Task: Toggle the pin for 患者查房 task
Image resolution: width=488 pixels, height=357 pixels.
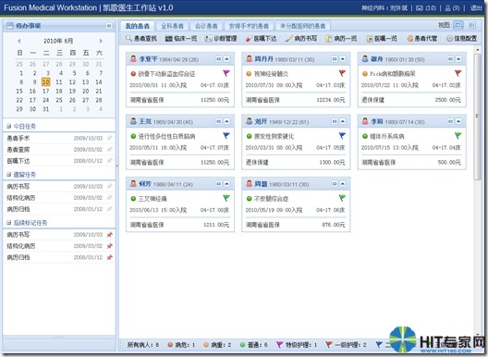Action: point(109,150)
